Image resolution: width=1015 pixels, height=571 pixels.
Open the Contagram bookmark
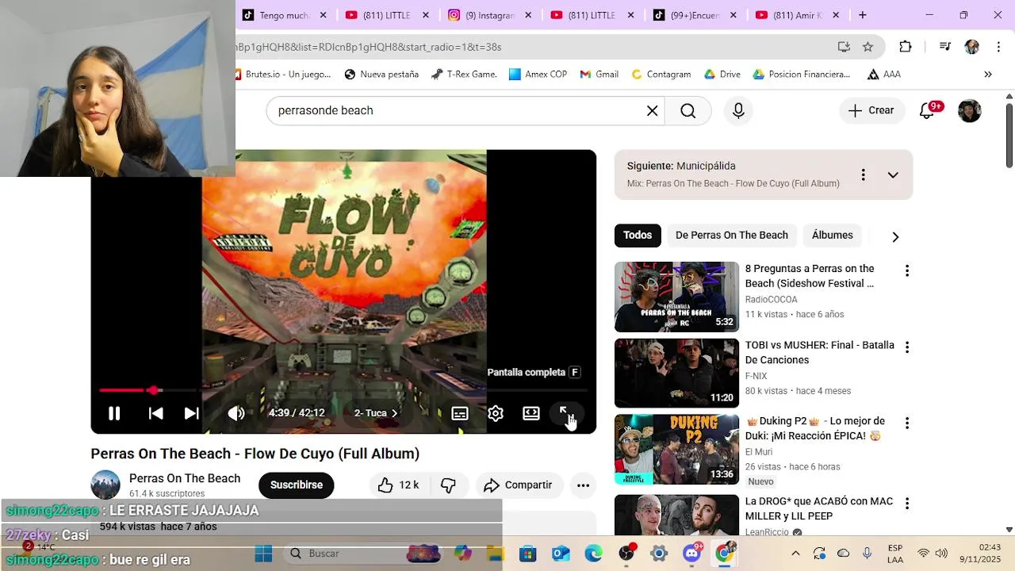point(661,75)
